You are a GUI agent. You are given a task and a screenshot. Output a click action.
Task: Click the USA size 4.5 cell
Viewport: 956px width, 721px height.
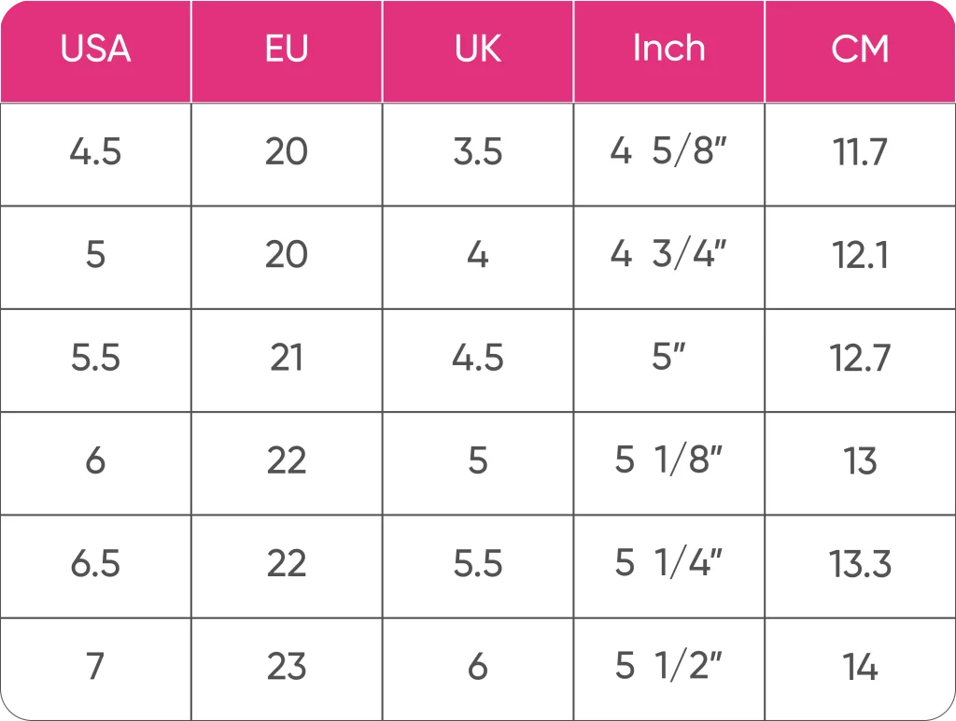95,152
